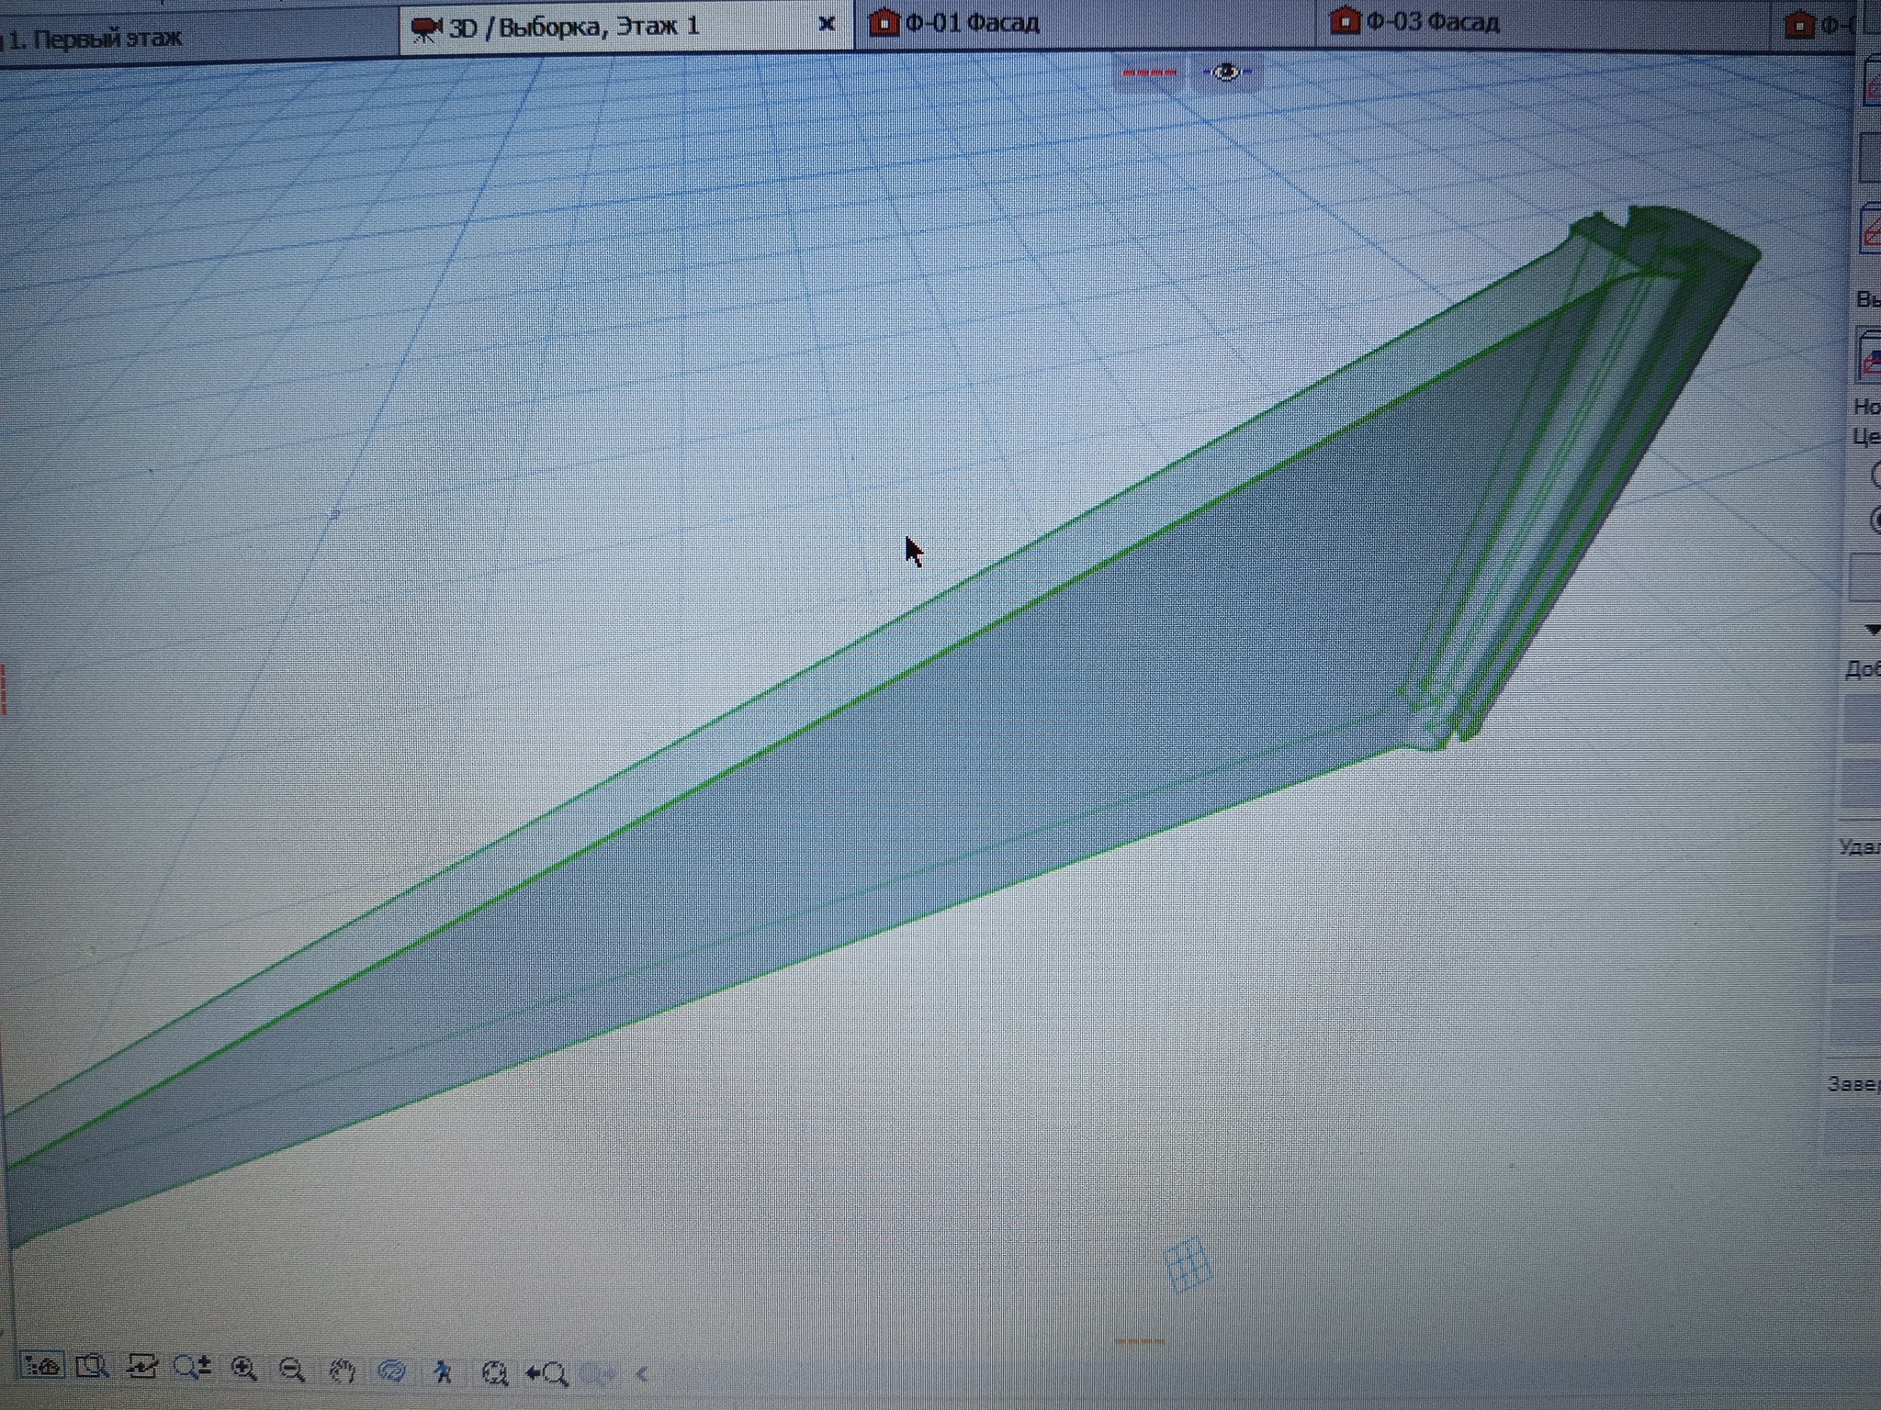Go to previous zoom icon

coord(547,1374)
